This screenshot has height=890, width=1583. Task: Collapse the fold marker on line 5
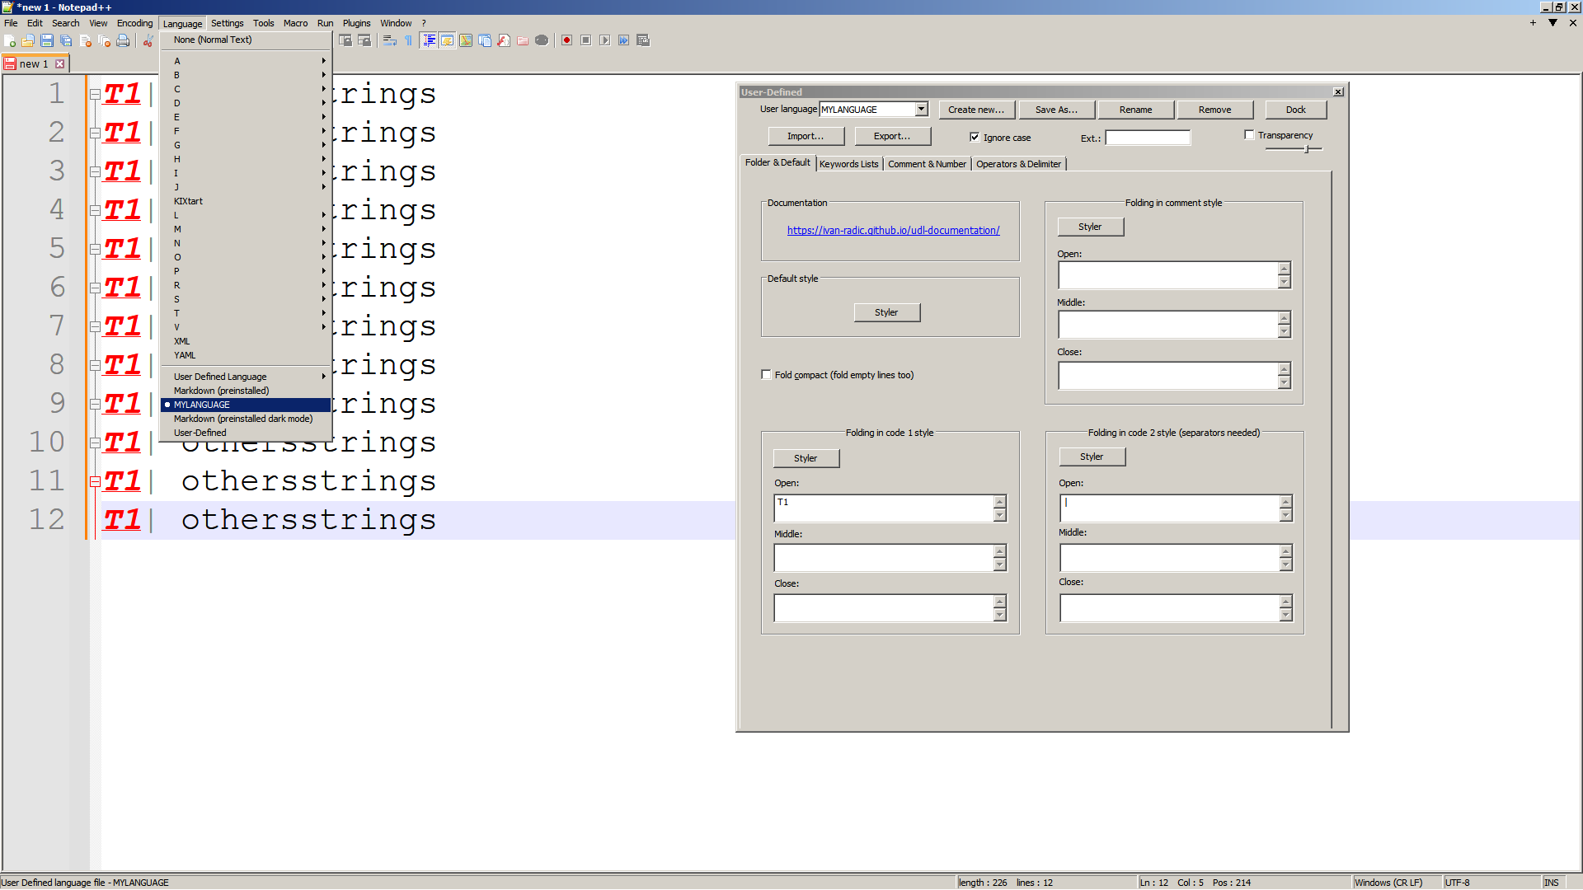coord(95,249)
